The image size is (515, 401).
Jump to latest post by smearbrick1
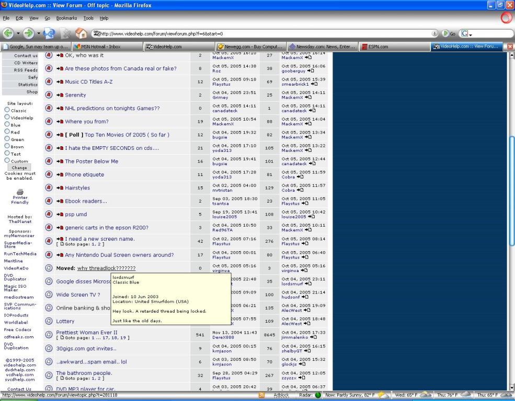pos(314,84)
